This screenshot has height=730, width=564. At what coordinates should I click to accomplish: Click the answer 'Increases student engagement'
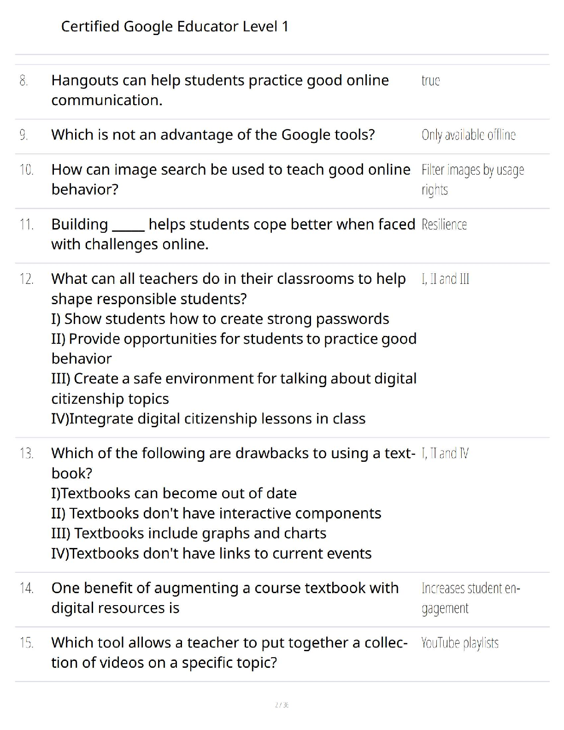click(x=470, y=598)
